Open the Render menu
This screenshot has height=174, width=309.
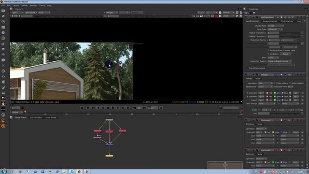point(33,5)
